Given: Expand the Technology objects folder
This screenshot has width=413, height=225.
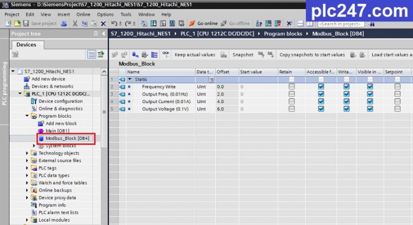Looking at the screenshot, I should (x=27, y=153).
